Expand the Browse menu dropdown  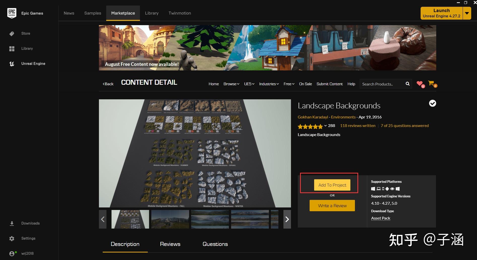[231, 84]
